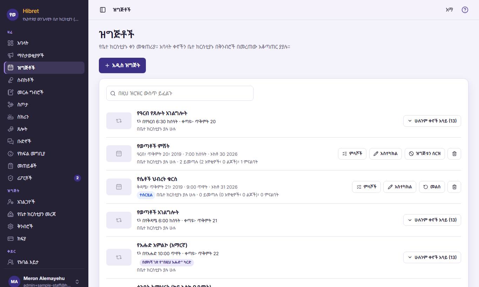Viewport: 479px width, 287px height.
Task: Expand all dates for የዓርብ የጸሎት አገልግሎት
Action: pos(432,121)
